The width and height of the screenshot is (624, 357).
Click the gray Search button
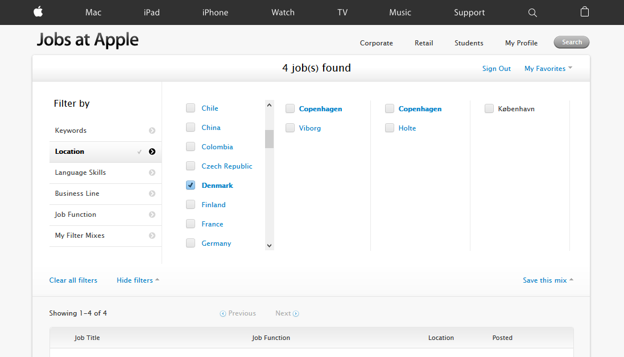572,42
